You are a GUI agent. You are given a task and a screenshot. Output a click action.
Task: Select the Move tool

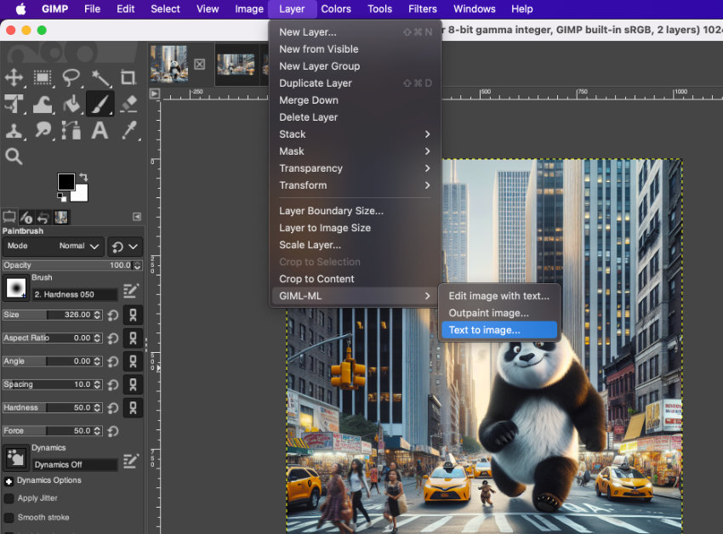14,77
